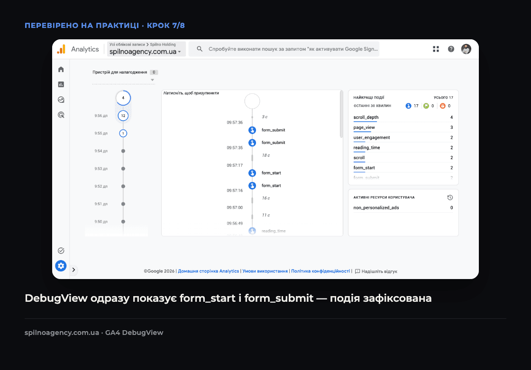Open Configure checkmark icon in sidebar

61,251
